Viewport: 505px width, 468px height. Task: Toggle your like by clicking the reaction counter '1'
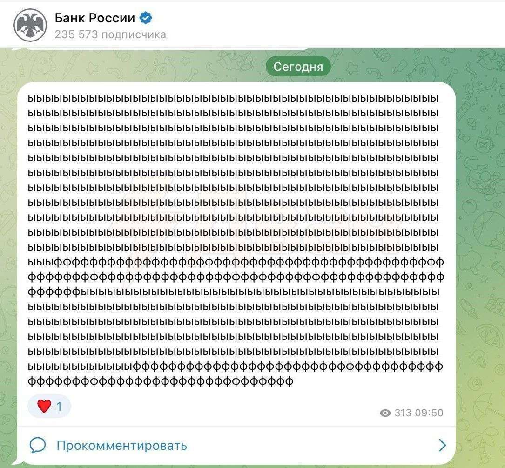[59, 406]
